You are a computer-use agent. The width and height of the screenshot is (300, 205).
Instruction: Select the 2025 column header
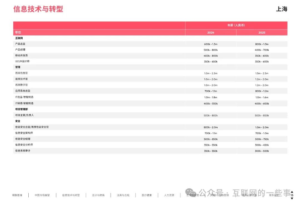(262, 33)
